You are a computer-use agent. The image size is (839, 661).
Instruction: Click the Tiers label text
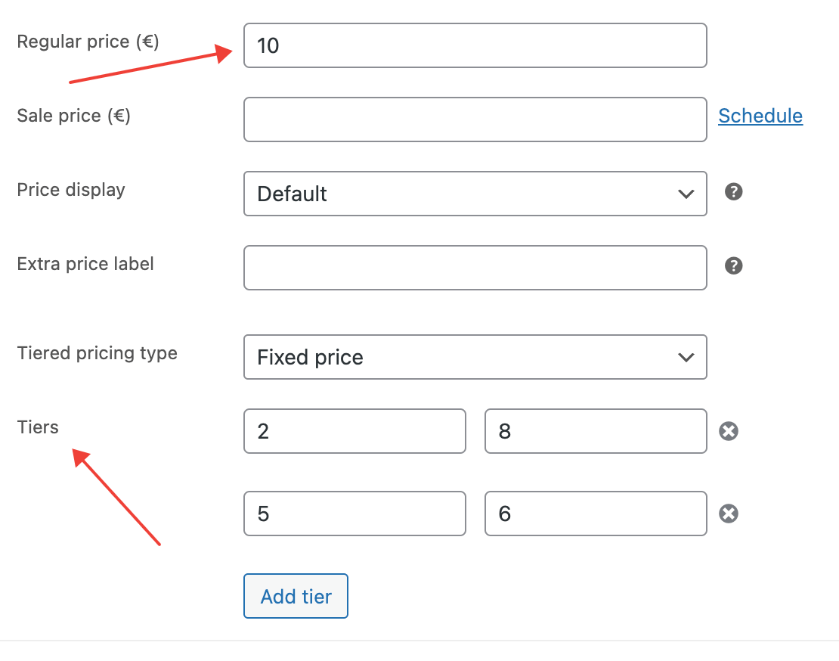[38, 427]
